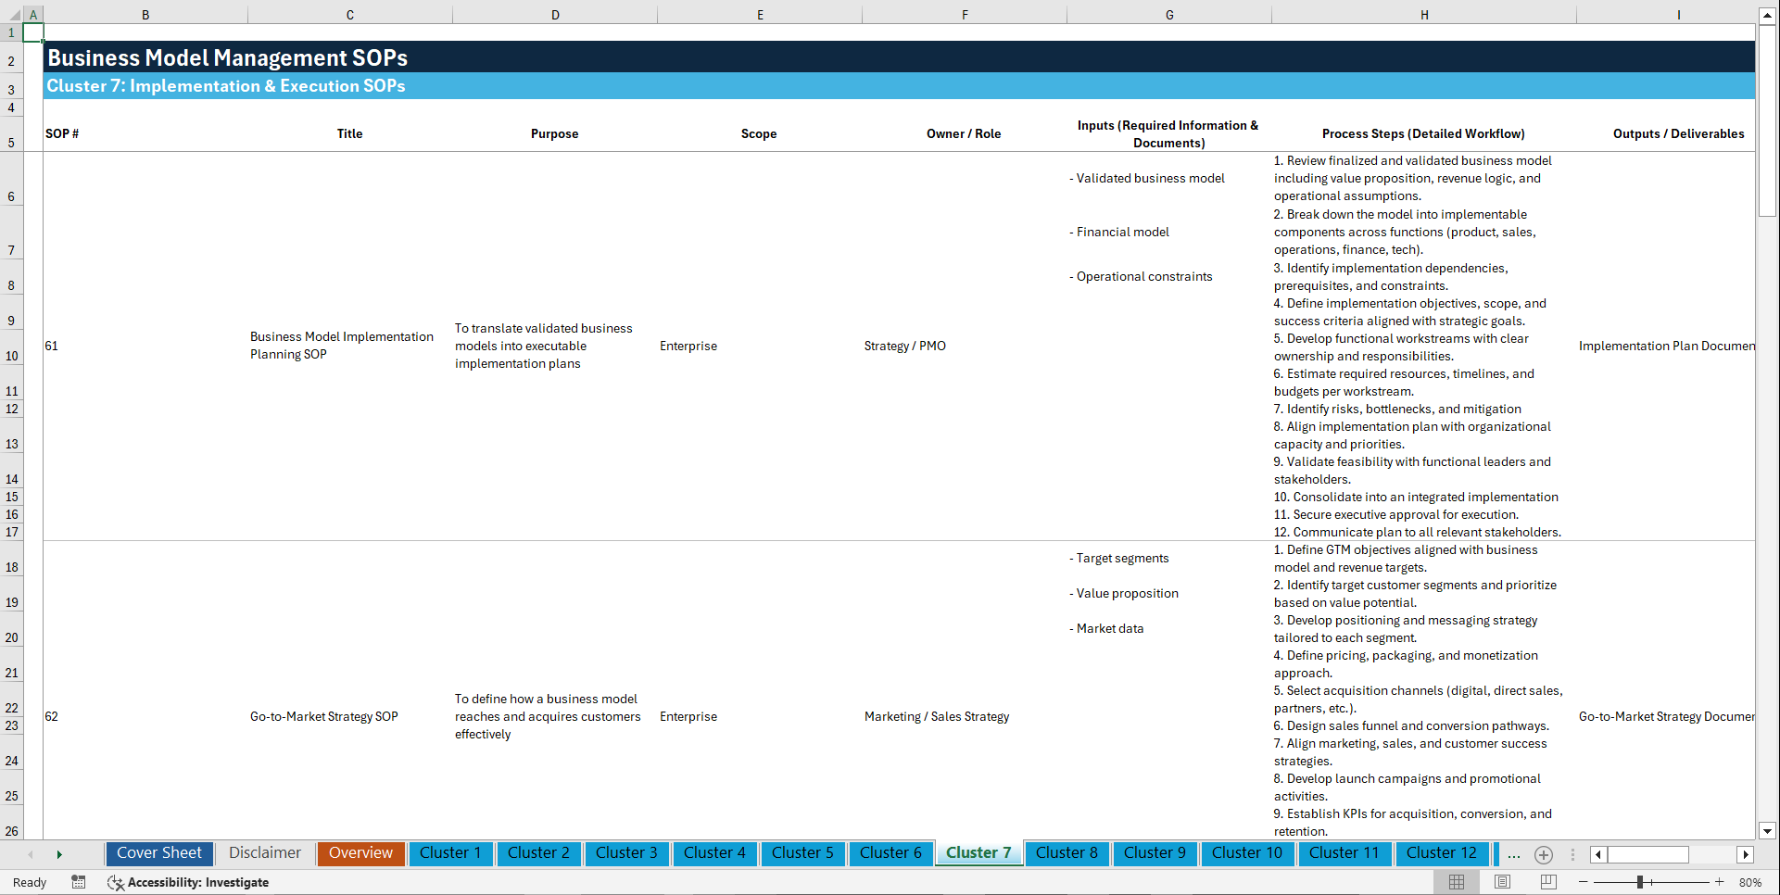Screen dimensions: 1780x895
Task: Switch to Page Break Preview
Action: click(x=1547, y=882)
